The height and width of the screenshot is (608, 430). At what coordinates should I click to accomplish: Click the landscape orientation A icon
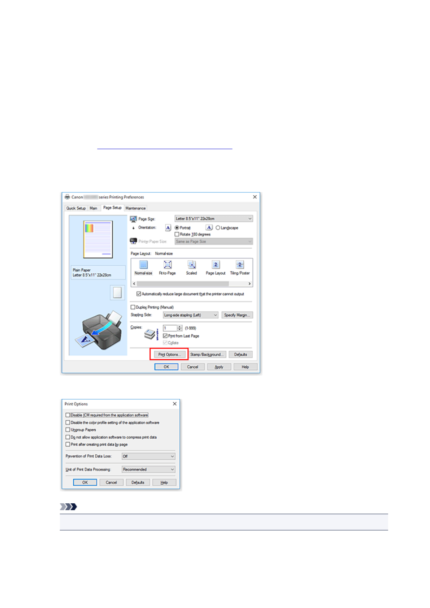coord(209,227)
